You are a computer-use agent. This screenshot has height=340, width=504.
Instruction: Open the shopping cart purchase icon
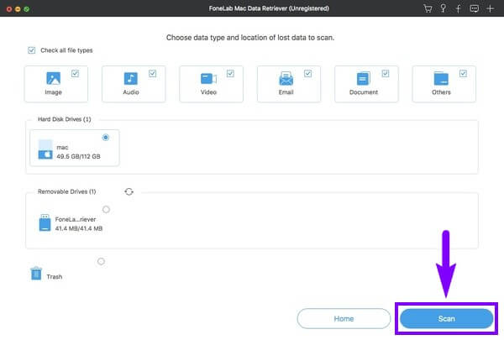pos(428,8)
